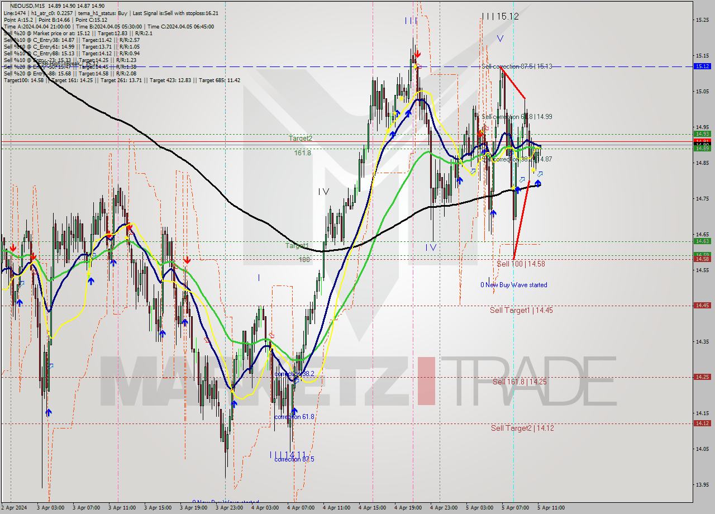Click the 'Sell Target1 | 14.45' label

click(x=521, y=310)
